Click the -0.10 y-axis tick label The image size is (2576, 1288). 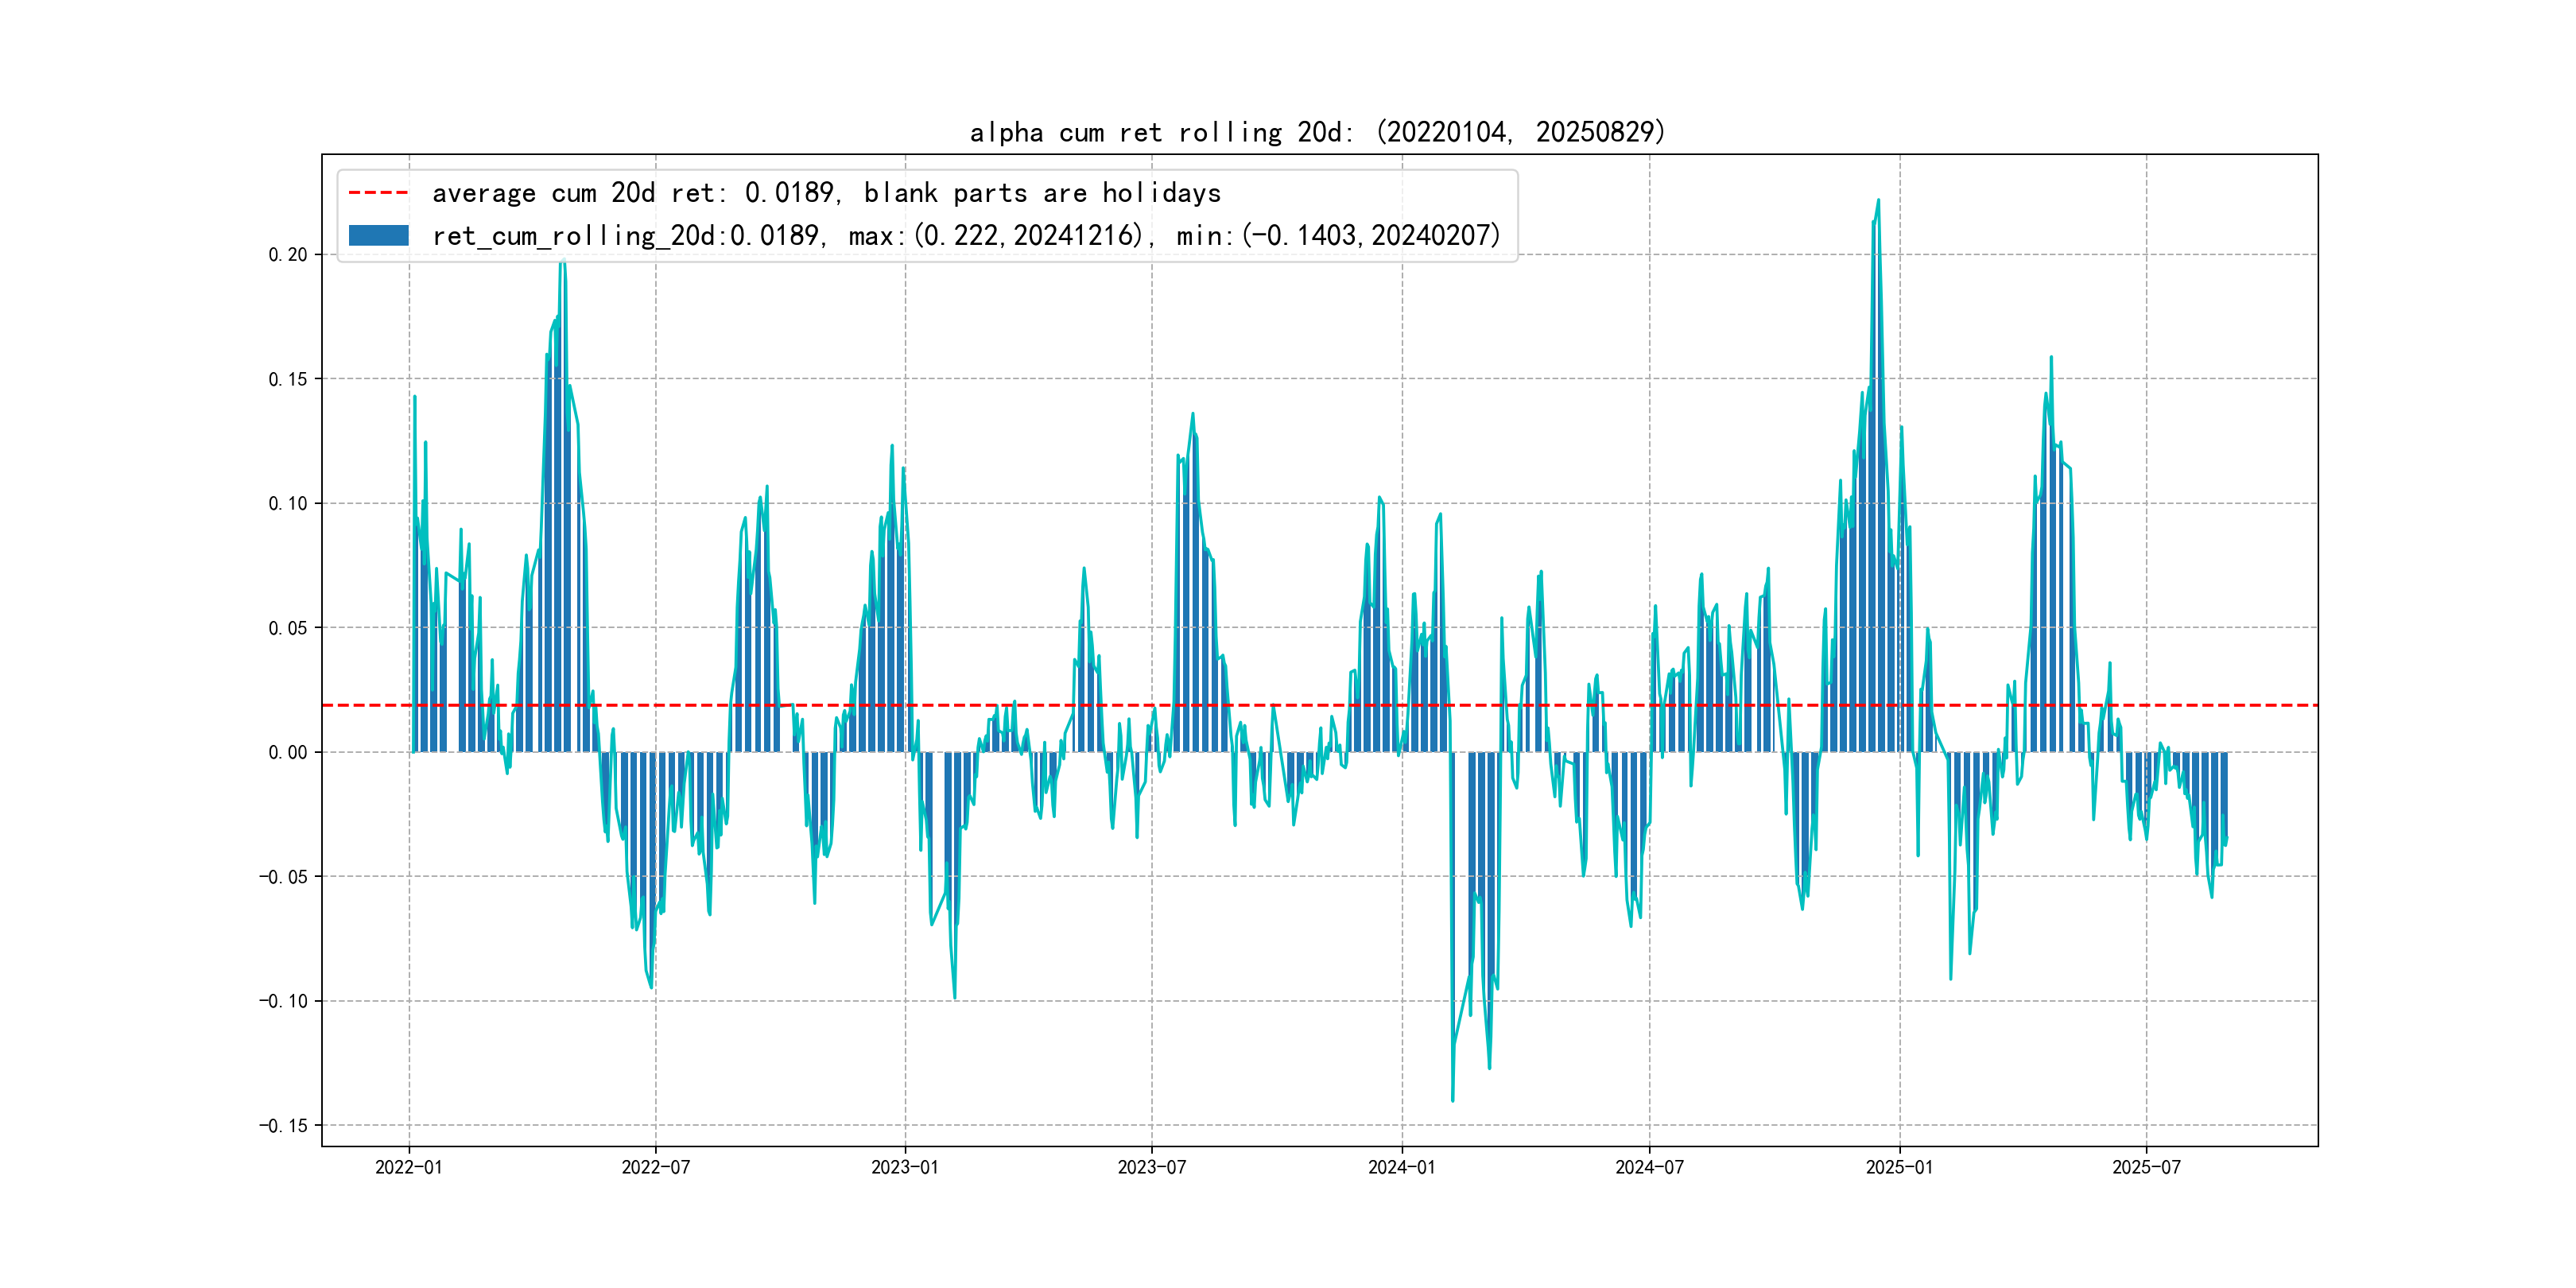[x=283, y=1001]
